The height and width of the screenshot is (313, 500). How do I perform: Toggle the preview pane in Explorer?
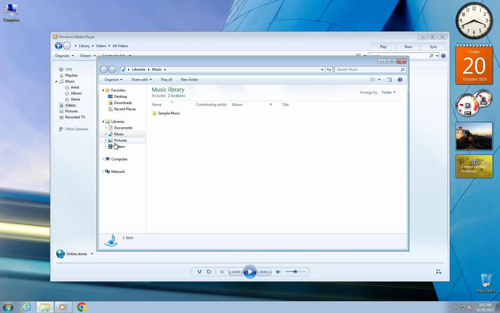click(389, 80)
